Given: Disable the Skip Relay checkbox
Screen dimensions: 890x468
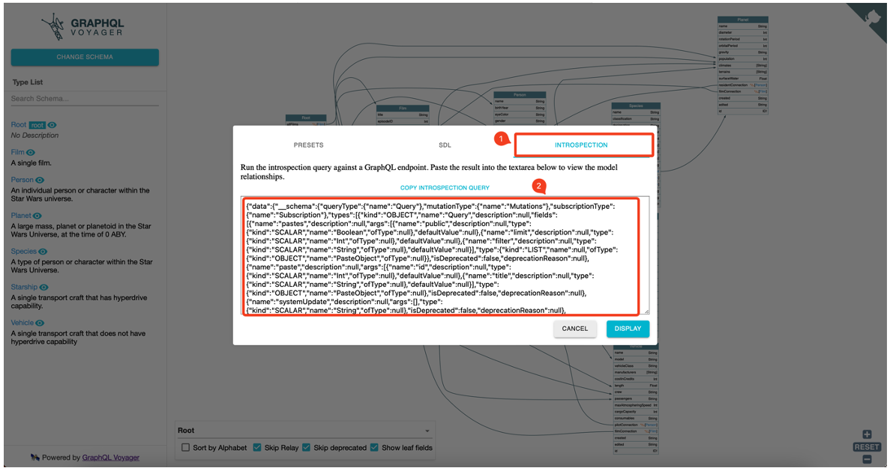Looking at the screenshot, I should pyautogui.click(x=257, y=447).
